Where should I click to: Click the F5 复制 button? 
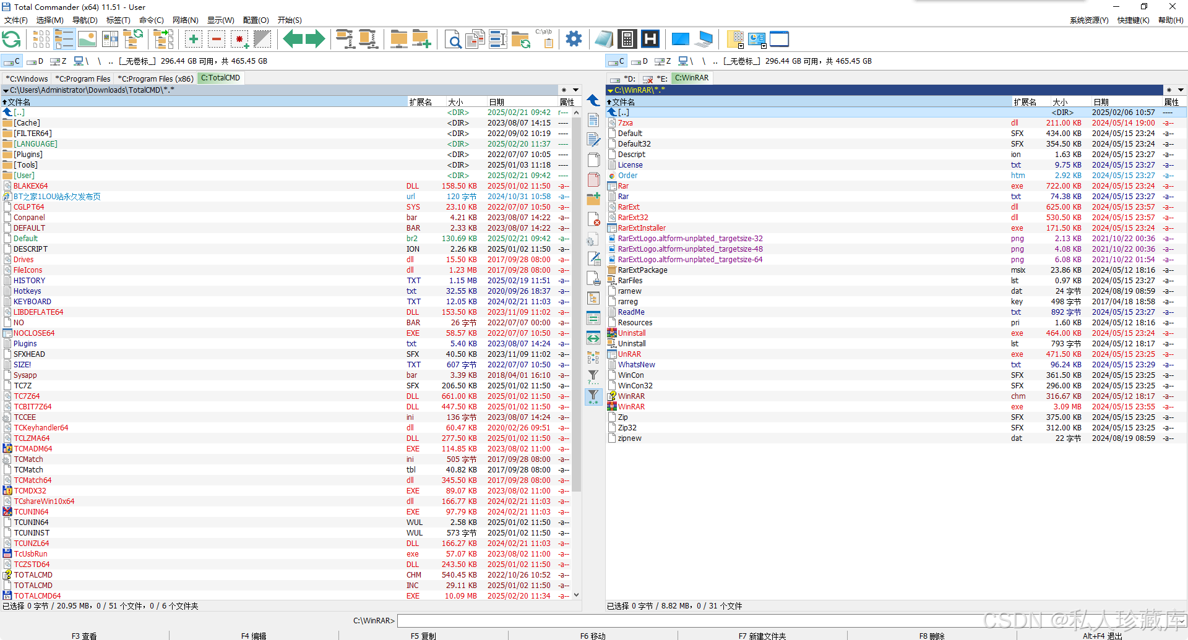423,636
